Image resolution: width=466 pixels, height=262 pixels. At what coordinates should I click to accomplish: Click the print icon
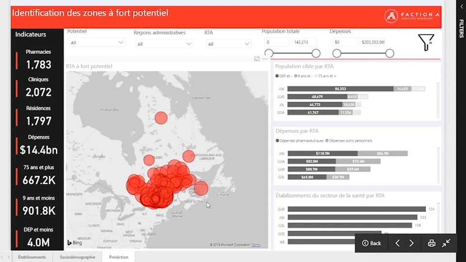tap(432, 243)
